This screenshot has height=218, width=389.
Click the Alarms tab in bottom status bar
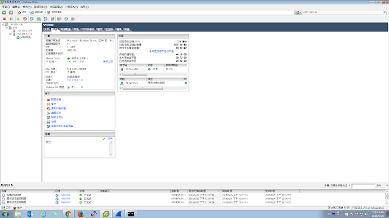tap(18, 208)
